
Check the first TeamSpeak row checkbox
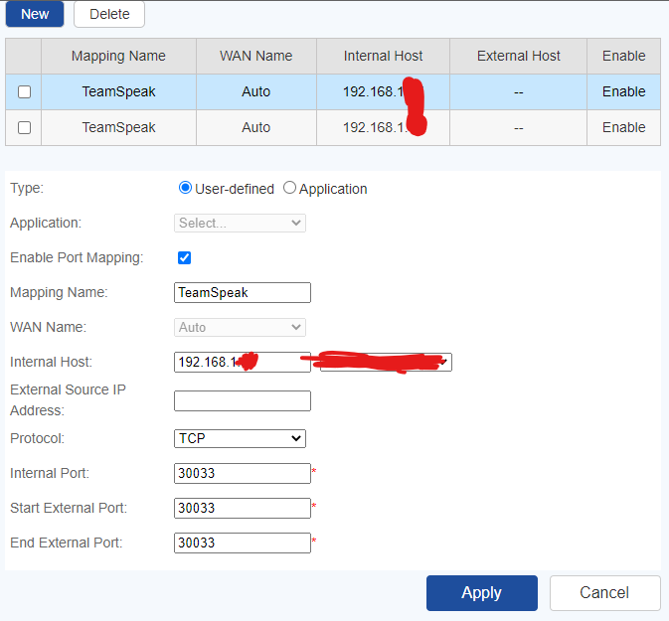coord(24,91)
